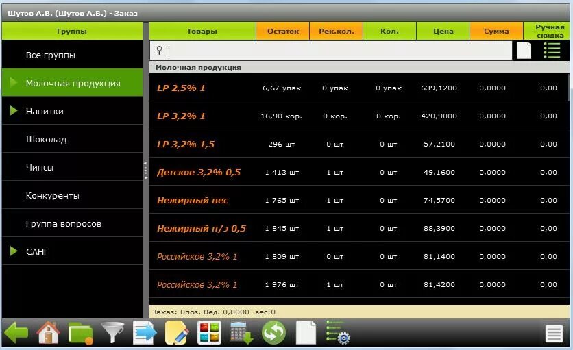Select product Нежирный вес
The width and height of the screenshot is (573, 350).
tap(193, 200)
